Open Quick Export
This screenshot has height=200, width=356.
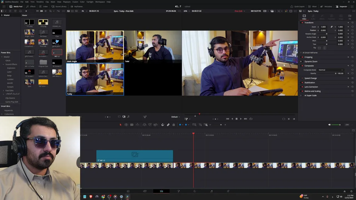[297, 6]
